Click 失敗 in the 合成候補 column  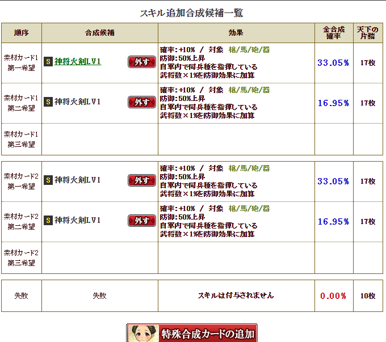[100, 295]
